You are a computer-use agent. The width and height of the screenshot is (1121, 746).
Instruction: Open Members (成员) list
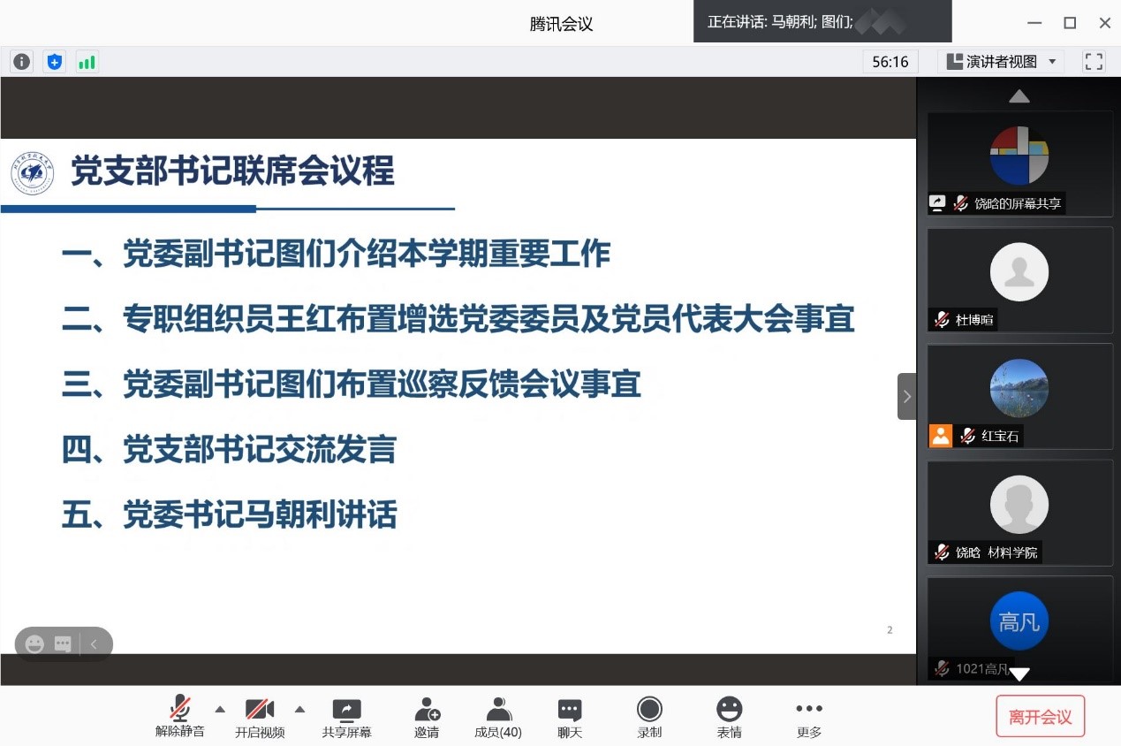pos(498,717)
